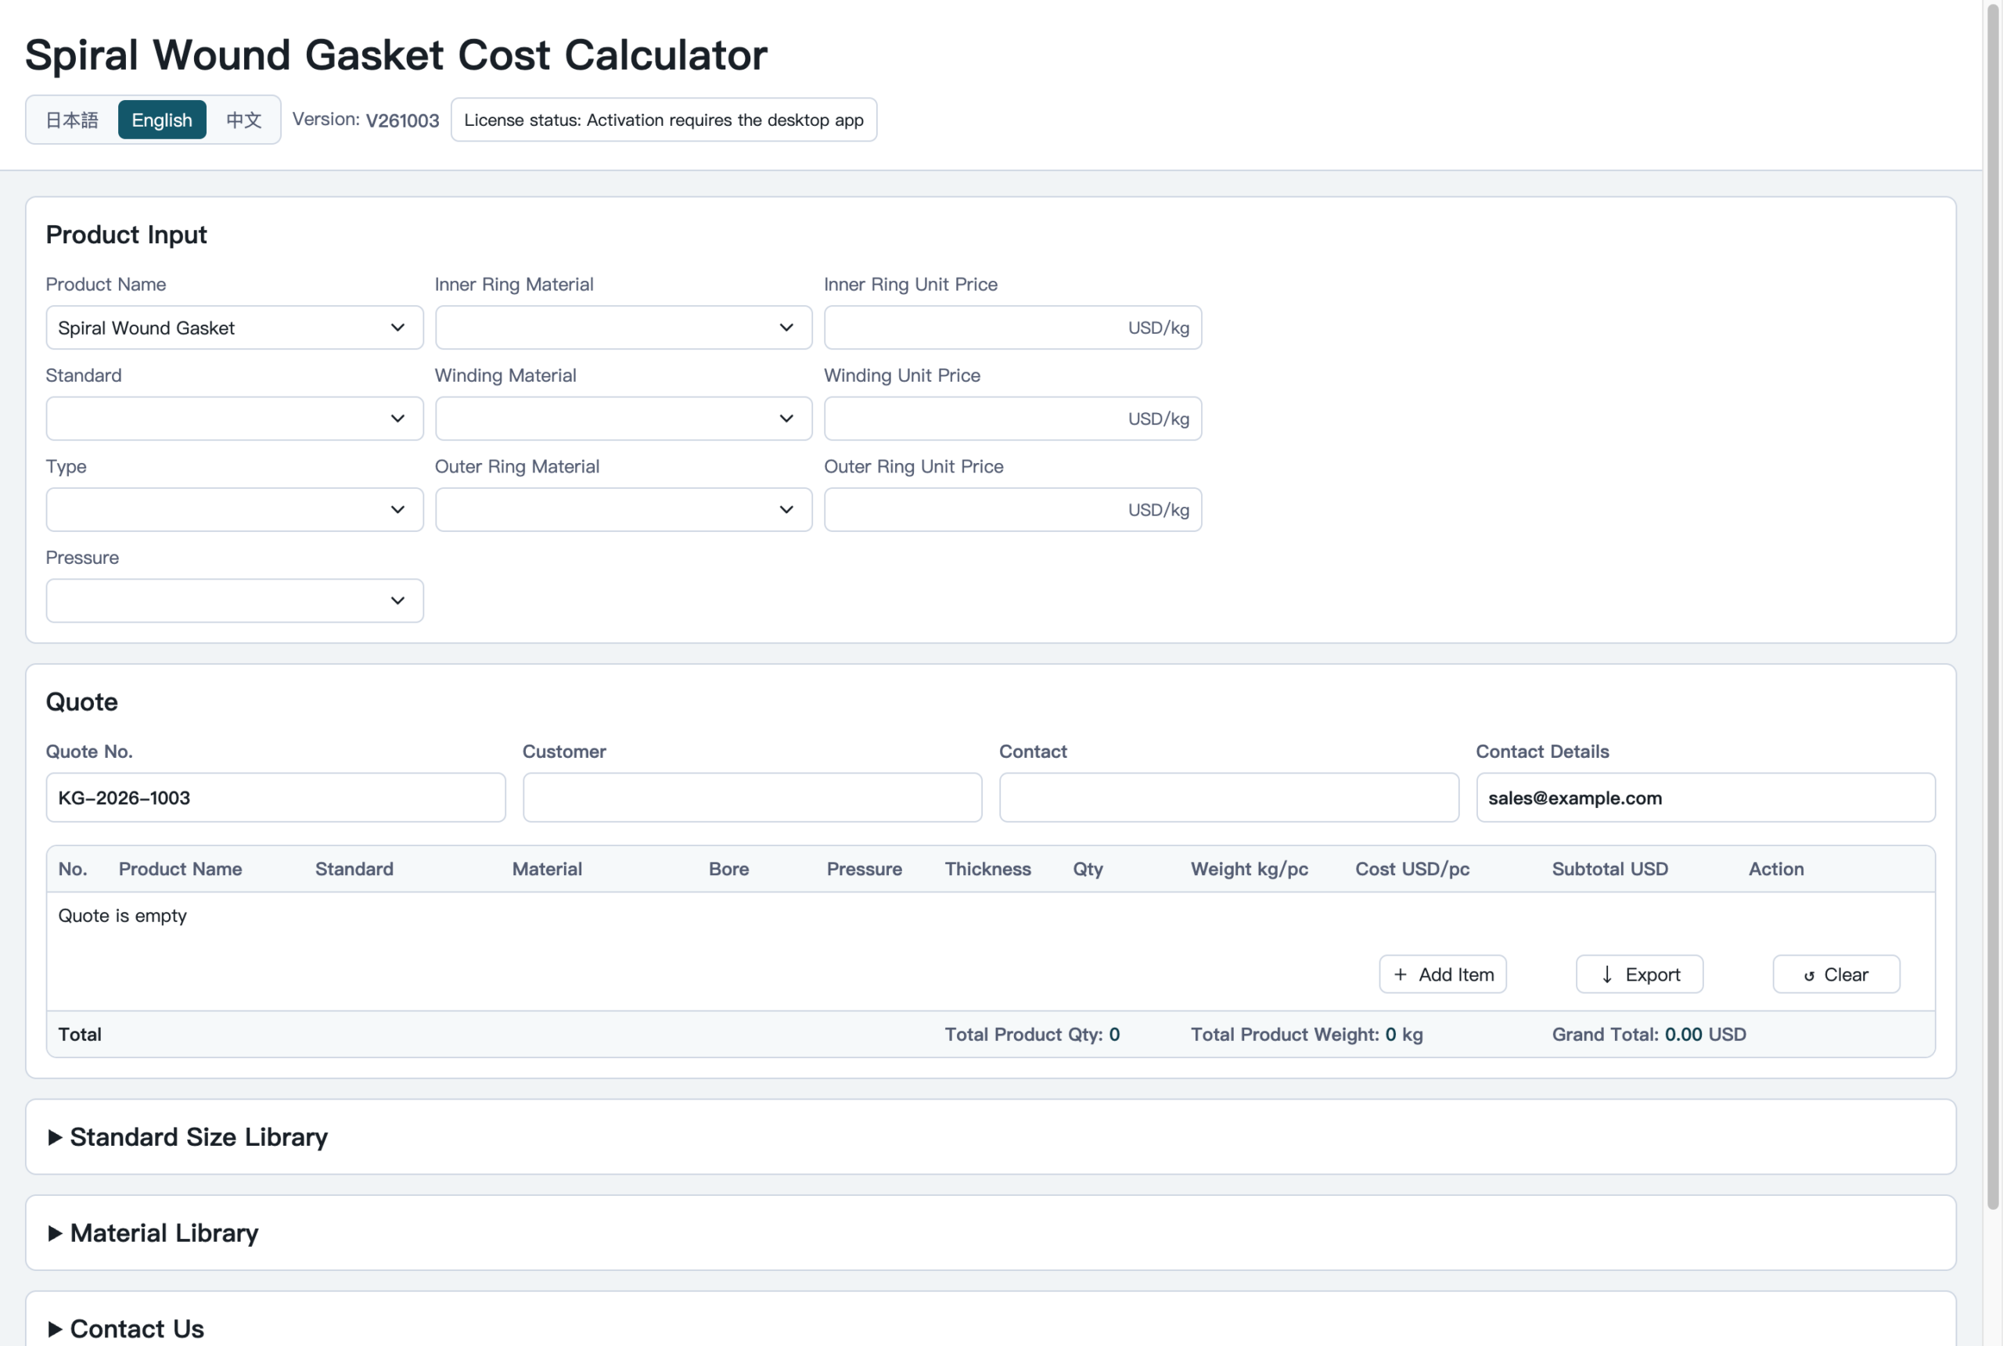Click the Export button
The image size is (2003, 1346).
pyautogui.click(x=1639, y=975)
